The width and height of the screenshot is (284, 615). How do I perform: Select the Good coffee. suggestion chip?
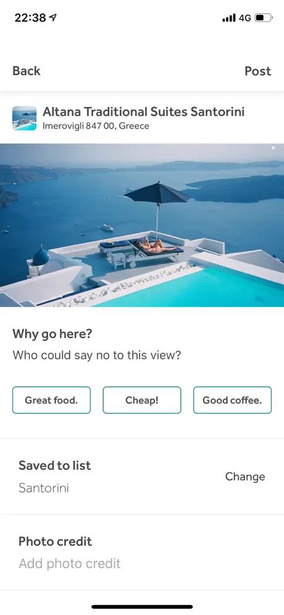[x=232, y=400]
